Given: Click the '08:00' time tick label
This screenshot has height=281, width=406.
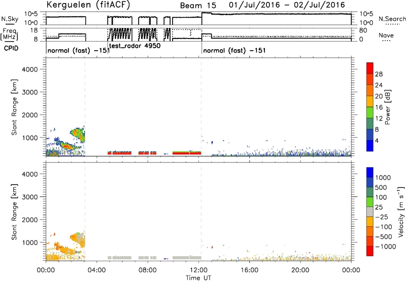Looking at the screenshot, I should click(148, 270).
